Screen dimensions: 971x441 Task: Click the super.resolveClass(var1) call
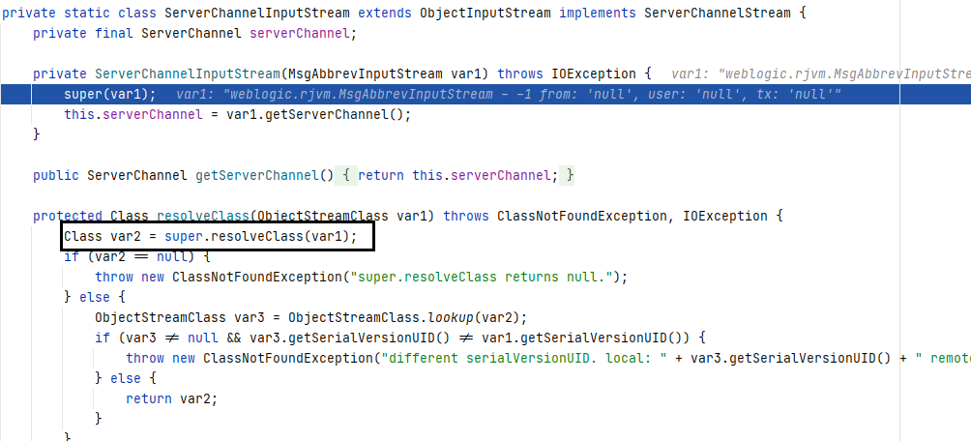pyautogui.click(x=257, y=237)
